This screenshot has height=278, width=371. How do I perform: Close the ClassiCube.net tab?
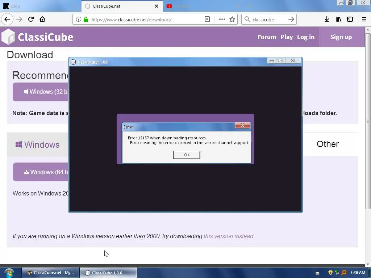pos(157,6)
